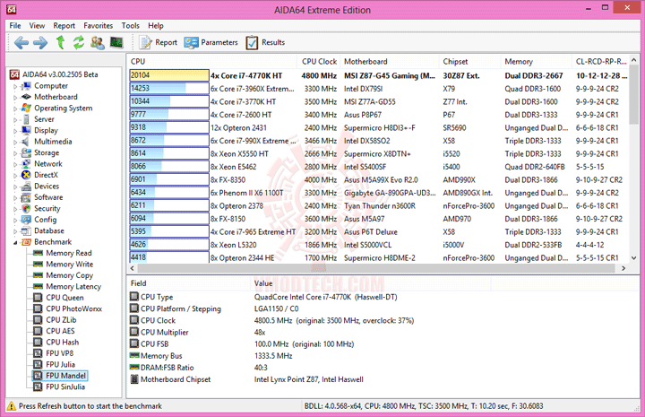The image size is (645, 417).
Task: Click the Field column header
Action: [x=189, y=283]
